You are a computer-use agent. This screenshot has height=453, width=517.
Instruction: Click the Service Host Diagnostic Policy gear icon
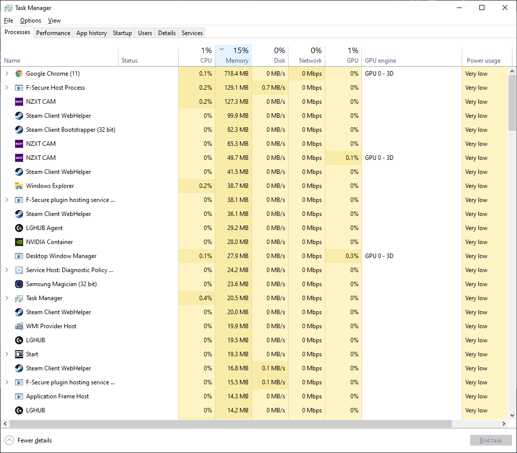tap(19, 270)
